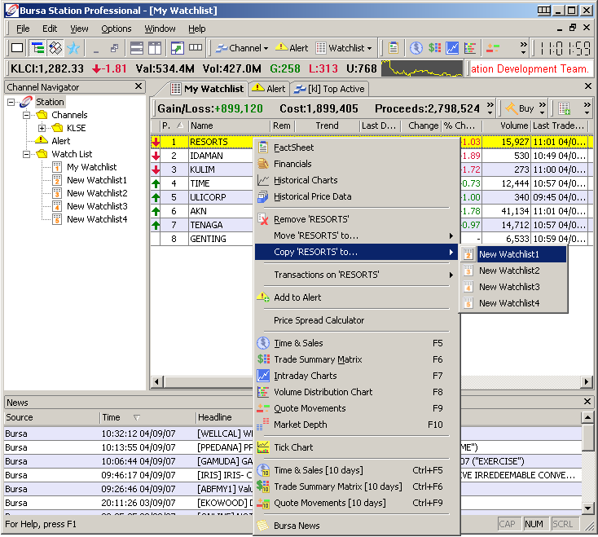Image resolution: width=598 pixels, height=537 pixels.
Task: Sort watchlist by the Name column header
Action: point(229,125)
